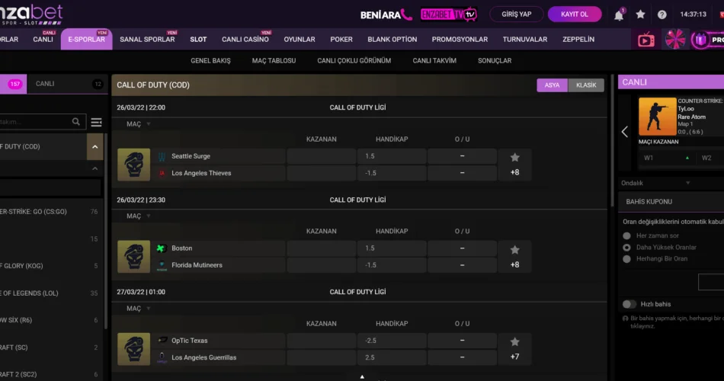Expand +8 markets for Seattle Surge match
This screenshot has height=381, width=724.
[515, 172]
